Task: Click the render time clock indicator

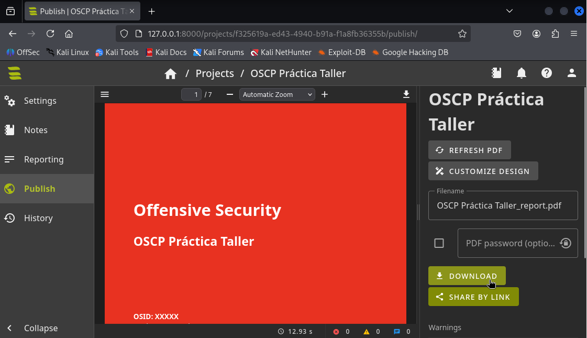Action: pyautogui.click(x=295, y=332)
